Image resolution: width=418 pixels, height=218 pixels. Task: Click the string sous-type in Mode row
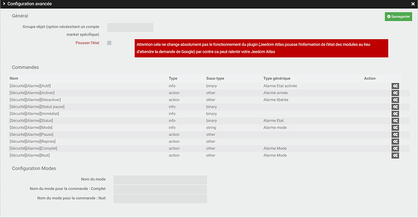(x=211, y=127)
